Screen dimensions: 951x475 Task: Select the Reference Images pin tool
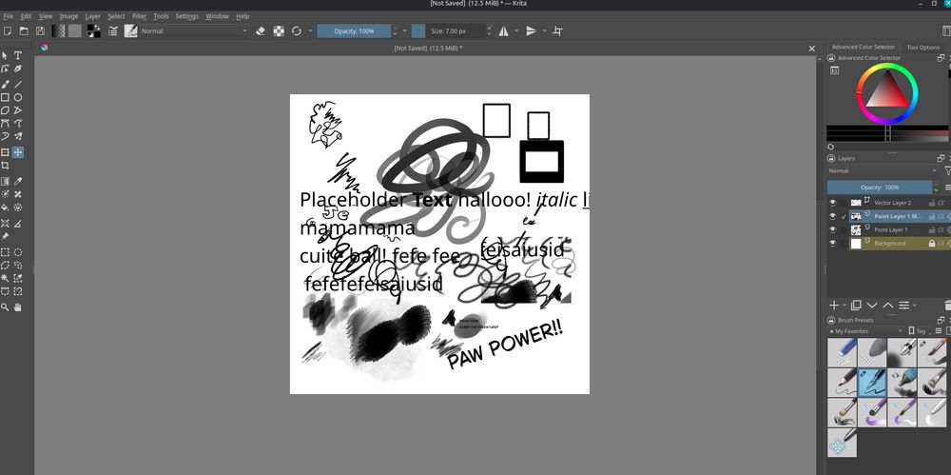[x=6, y=236]
